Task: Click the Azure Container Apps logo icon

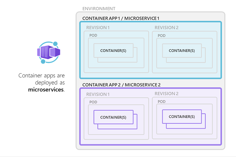Action: point(49,53)
